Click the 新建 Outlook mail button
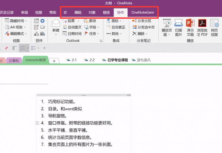The image size is (222, 153). (56, 27)
